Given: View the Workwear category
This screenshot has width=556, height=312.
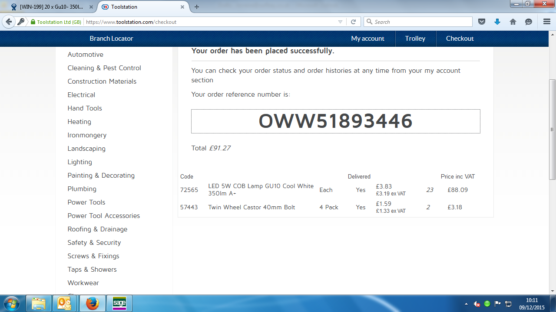Looking at the screenshot, I should coord(83,283).
